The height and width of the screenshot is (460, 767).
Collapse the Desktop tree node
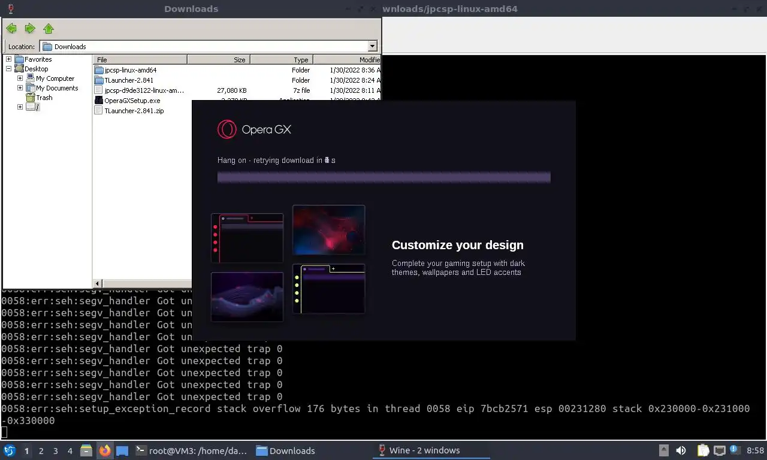point(8,69)
